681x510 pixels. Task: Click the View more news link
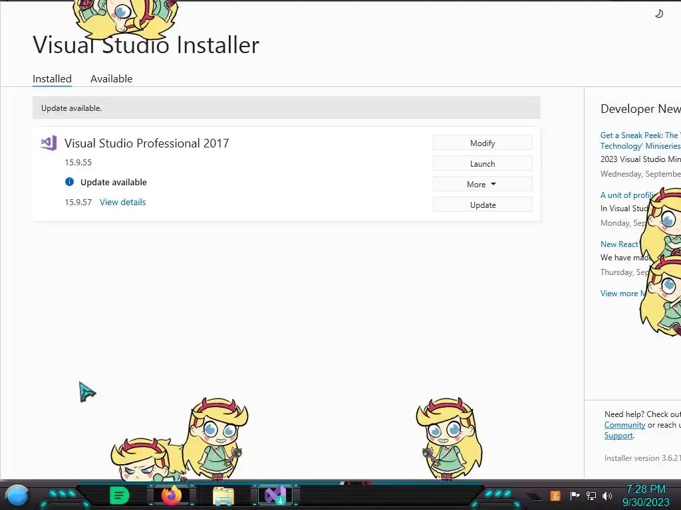click(x=622, y=294)
